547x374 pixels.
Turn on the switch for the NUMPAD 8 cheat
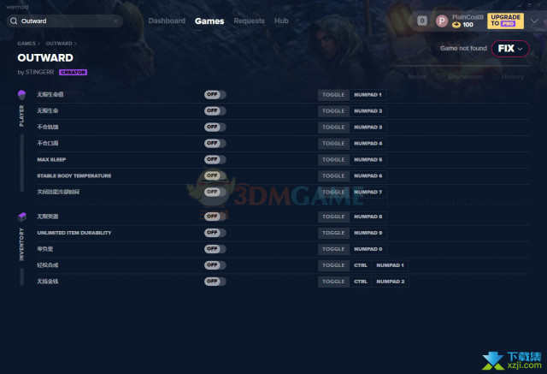[215, 217]
